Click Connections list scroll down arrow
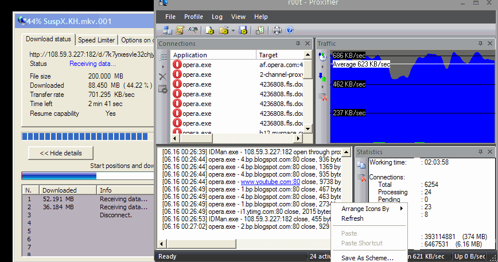This screenshot has width=498, height=262. [x=308, y=129]
